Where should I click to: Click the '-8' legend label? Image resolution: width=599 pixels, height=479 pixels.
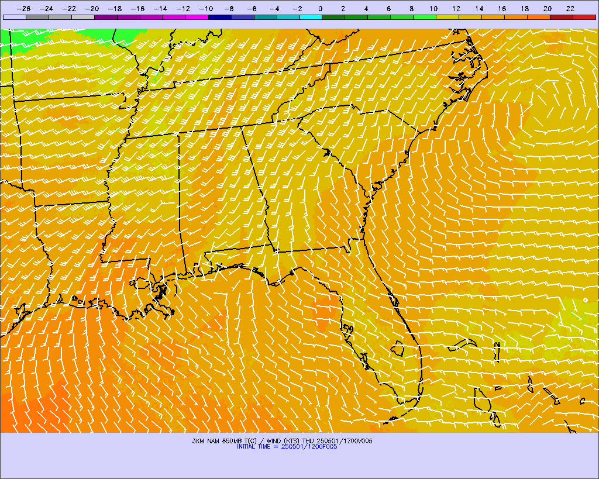coord(229,8)
